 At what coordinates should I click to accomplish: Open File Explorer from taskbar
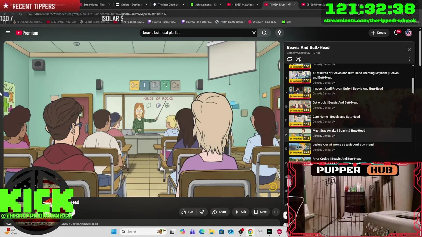(211, 232)
